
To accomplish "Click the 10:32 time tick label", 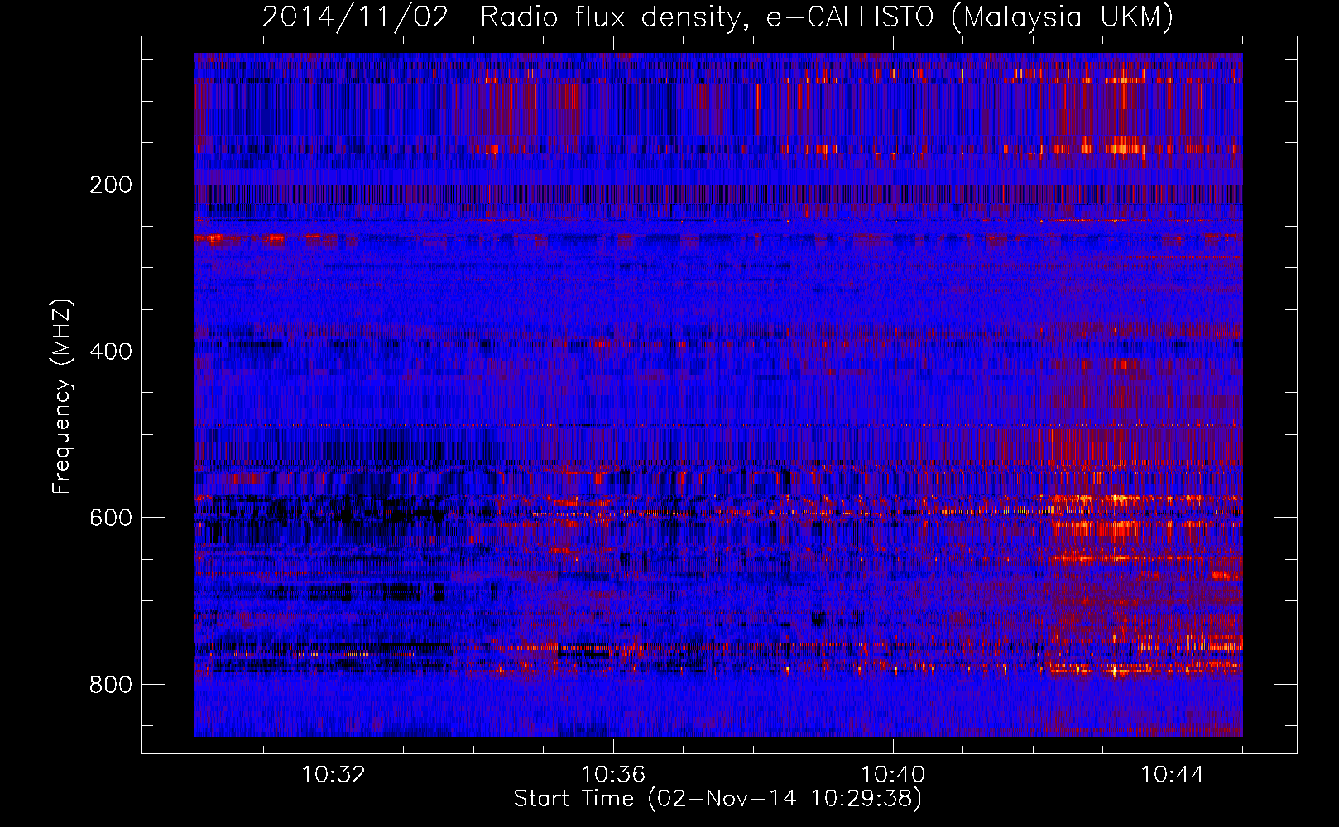I will click(x=334, y=775).
